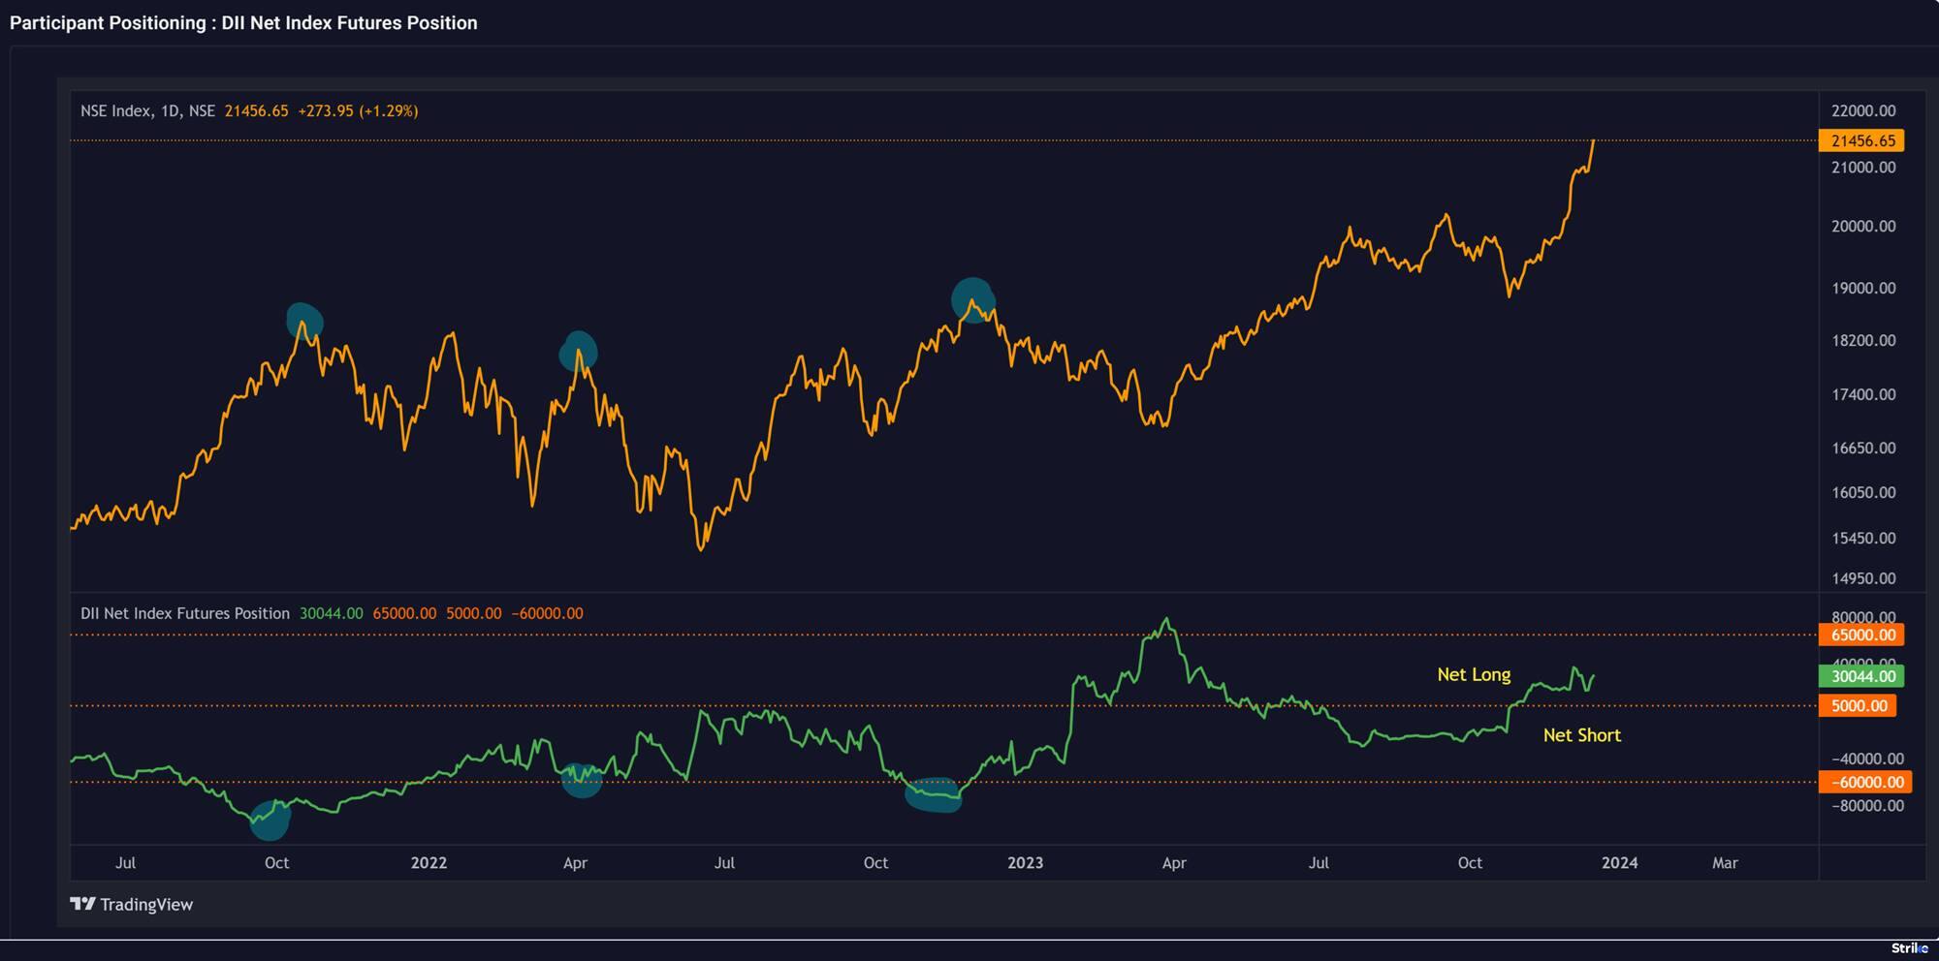Click the teal circle on the October 2021 peak
The width and height of the screenshot is (1939, 961).
tap(303, 320)
